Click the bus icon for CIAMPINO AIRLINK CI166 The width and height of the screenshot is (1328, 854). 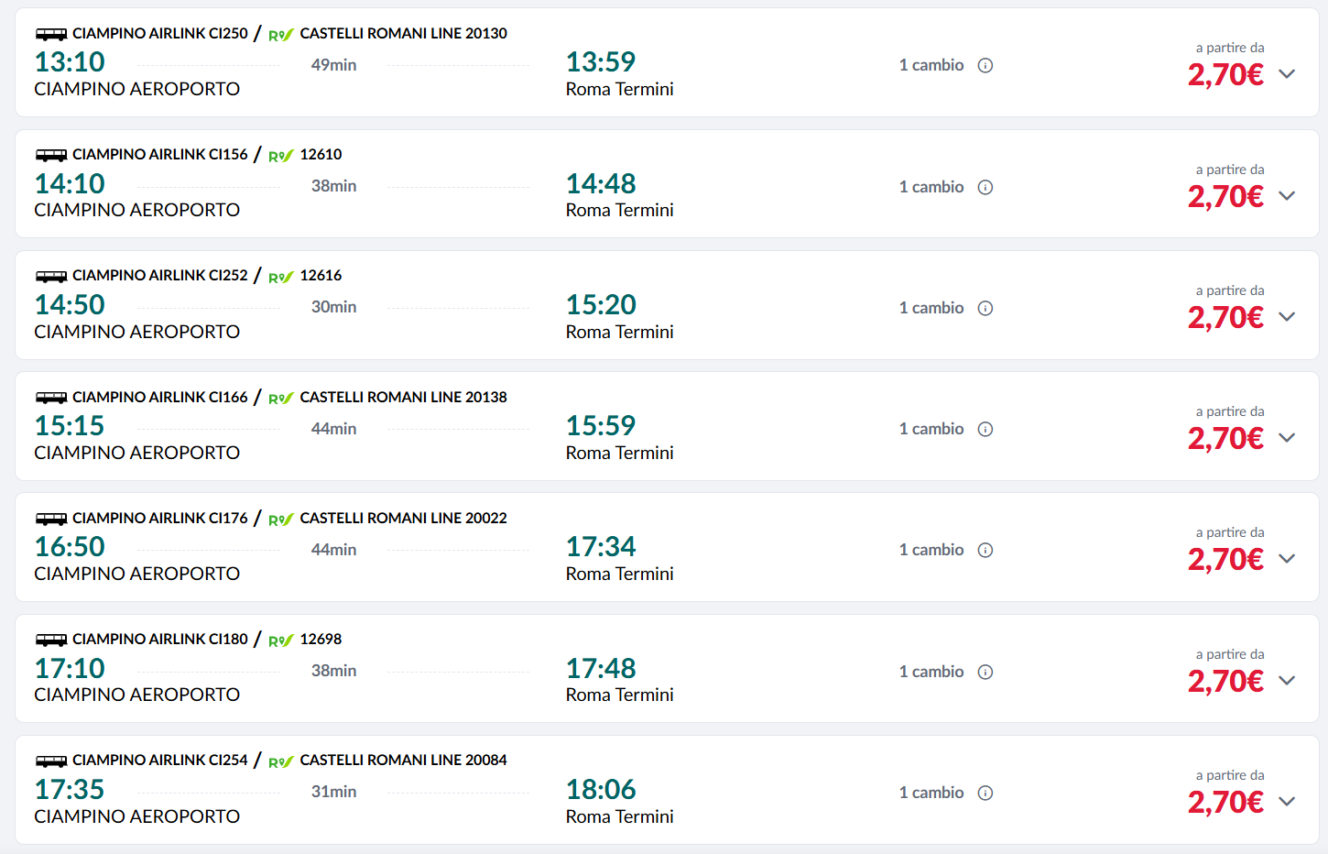[50, 397]
